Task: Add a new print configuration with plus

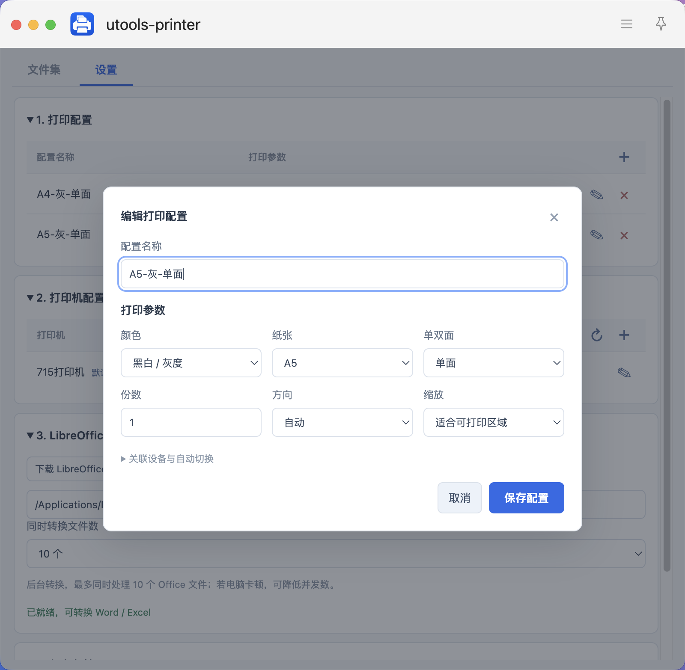Action: pos(624,157)
